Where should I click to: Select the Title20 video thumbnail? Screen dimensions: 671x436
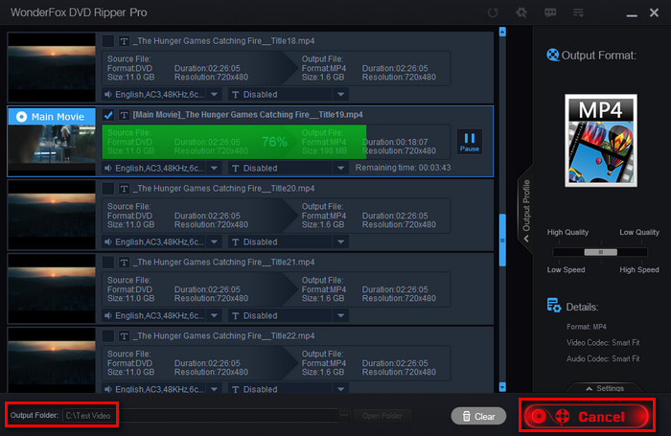point(52,215)
